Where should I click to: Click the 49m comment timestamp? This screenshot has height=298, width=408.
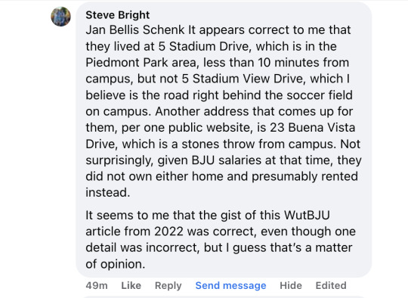point(97,285)
